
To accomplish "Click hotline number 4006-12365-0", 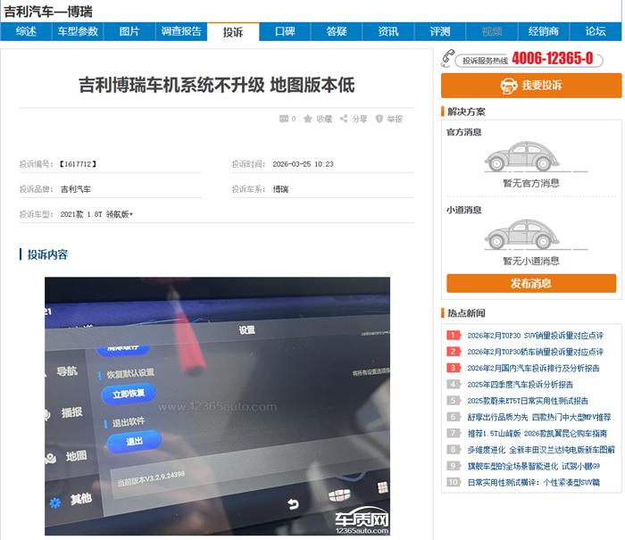I will click(x=553, y=59).
